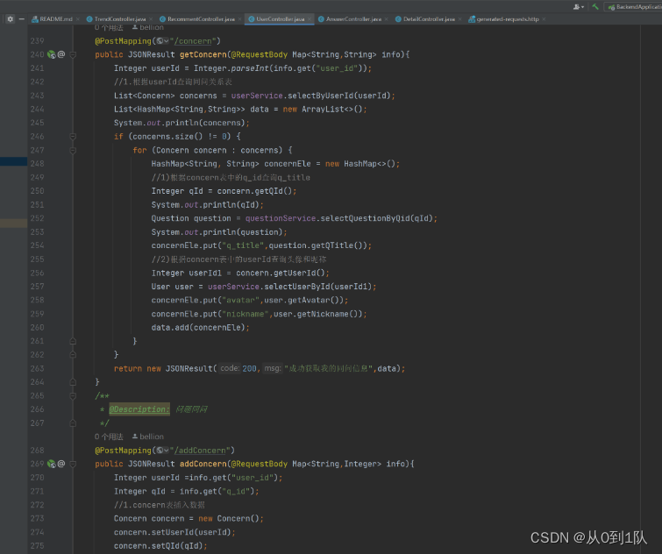
Task: Open the user account dropdown in the top toolbar
Action: tap(579, 6)
